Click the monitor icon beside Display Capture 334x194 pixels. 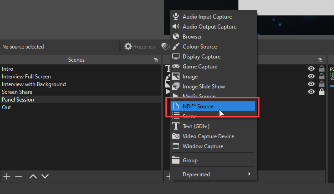[176, 56]
